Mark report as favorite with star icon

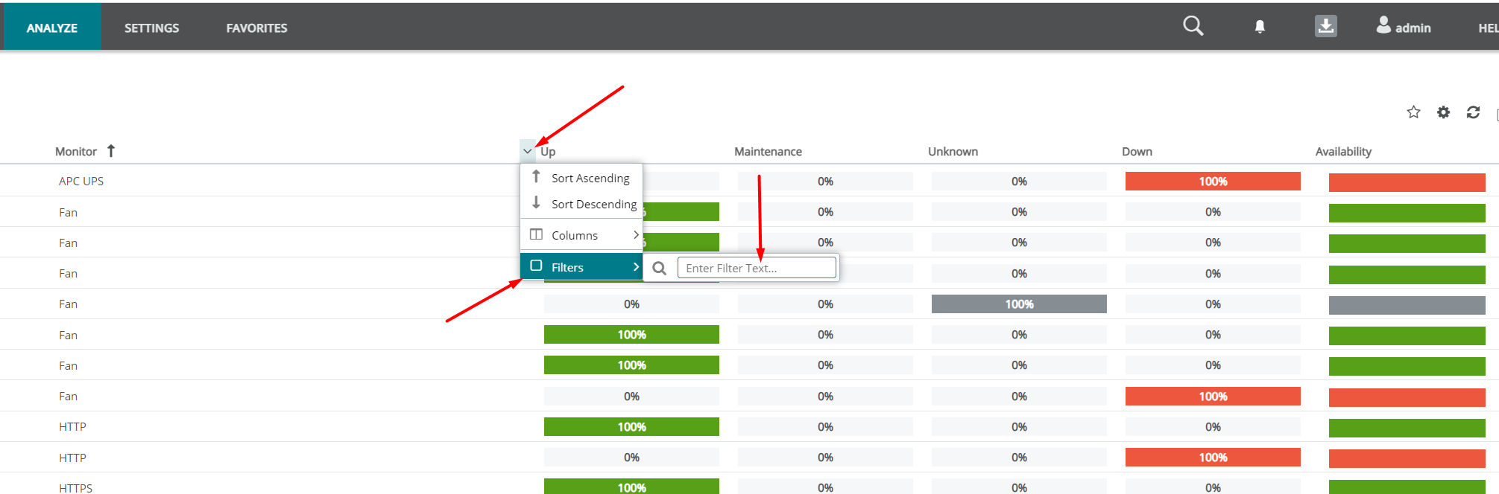click(1413, 112)
